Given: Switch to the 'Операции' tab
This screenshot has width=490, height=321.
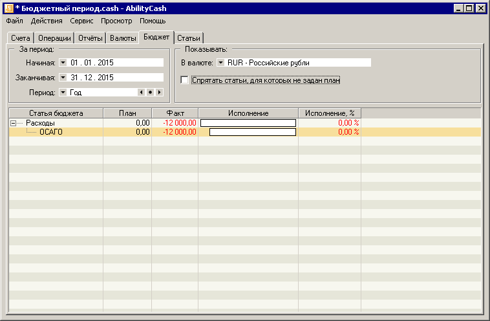Looking at the screenshot, I should pyautogui.click(x=54, y=38).
